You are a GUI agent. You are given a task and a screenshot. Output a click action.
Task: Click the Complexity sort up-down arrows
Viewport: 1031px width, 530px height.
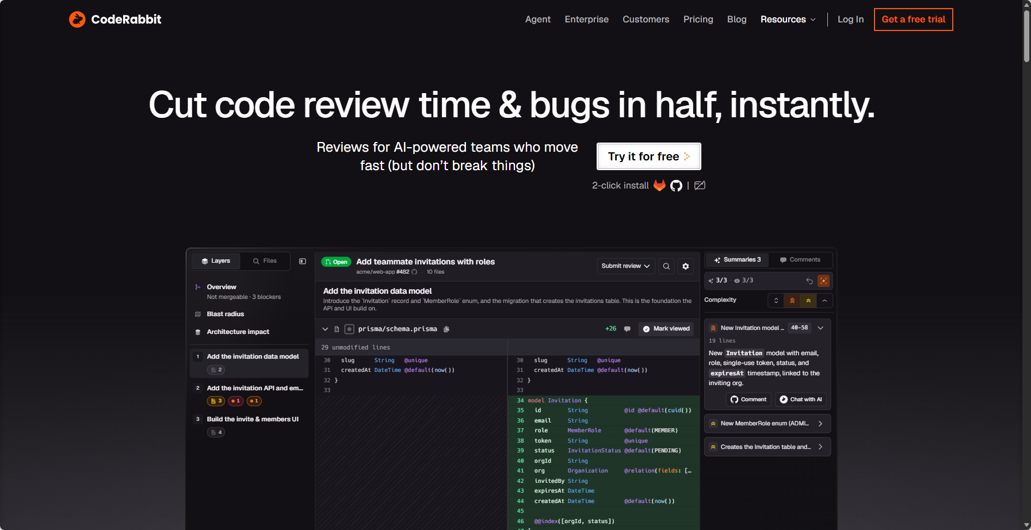(776, 300)
